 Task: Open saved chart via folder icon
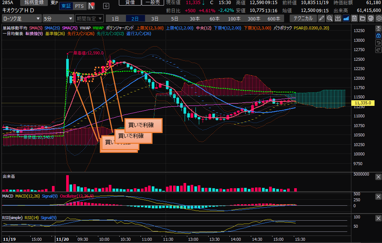[x=363, y=18]
